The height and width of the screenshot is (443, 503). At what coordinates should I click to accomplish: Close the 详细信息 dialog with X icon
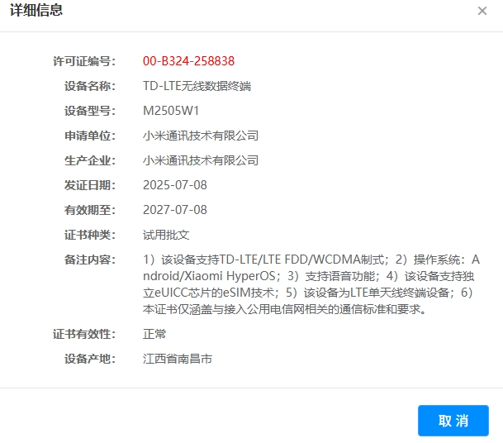coord(482,11)
